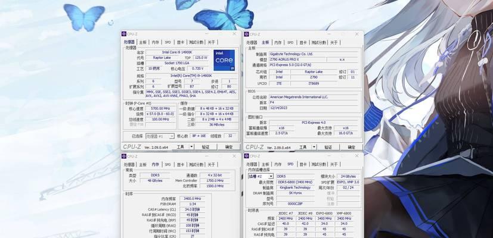Screen dimensions: 493x238
Task: Open 测试分数 tab in the memory window
Action: pyautogui.click(x=196, y=165)
